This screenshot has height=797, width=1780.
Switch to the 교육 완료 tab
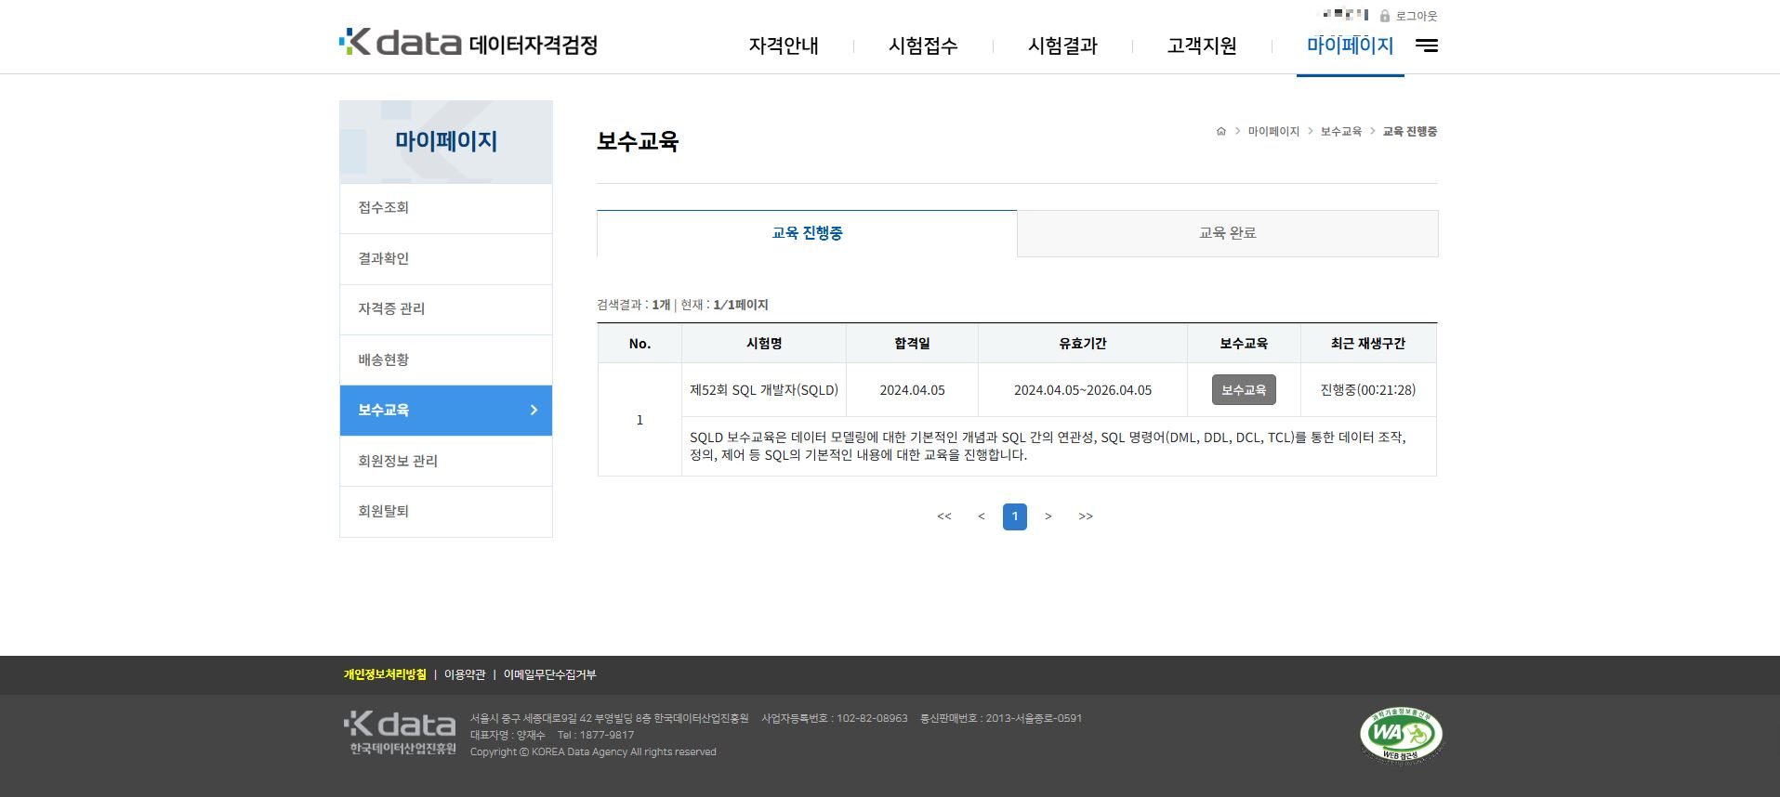1228,233
